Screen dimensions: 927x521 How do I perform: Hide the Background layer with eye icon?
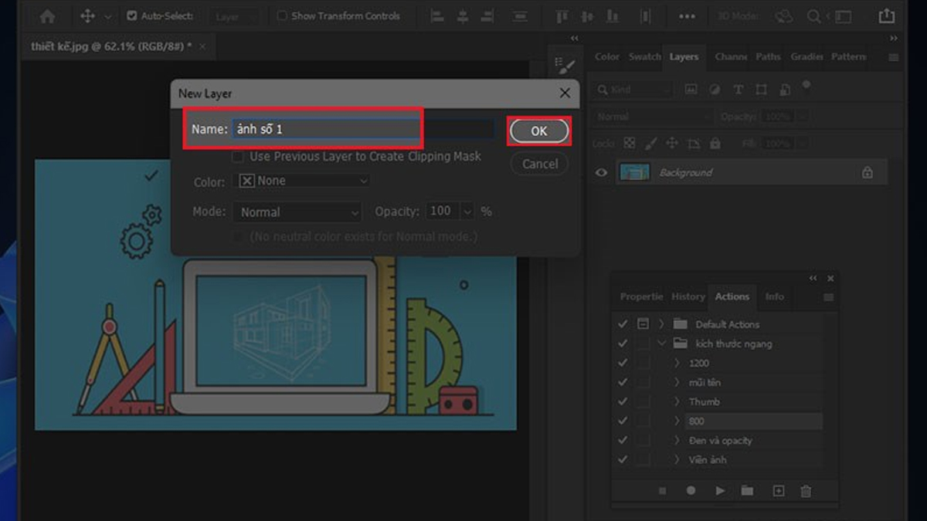tap(601, 173)
